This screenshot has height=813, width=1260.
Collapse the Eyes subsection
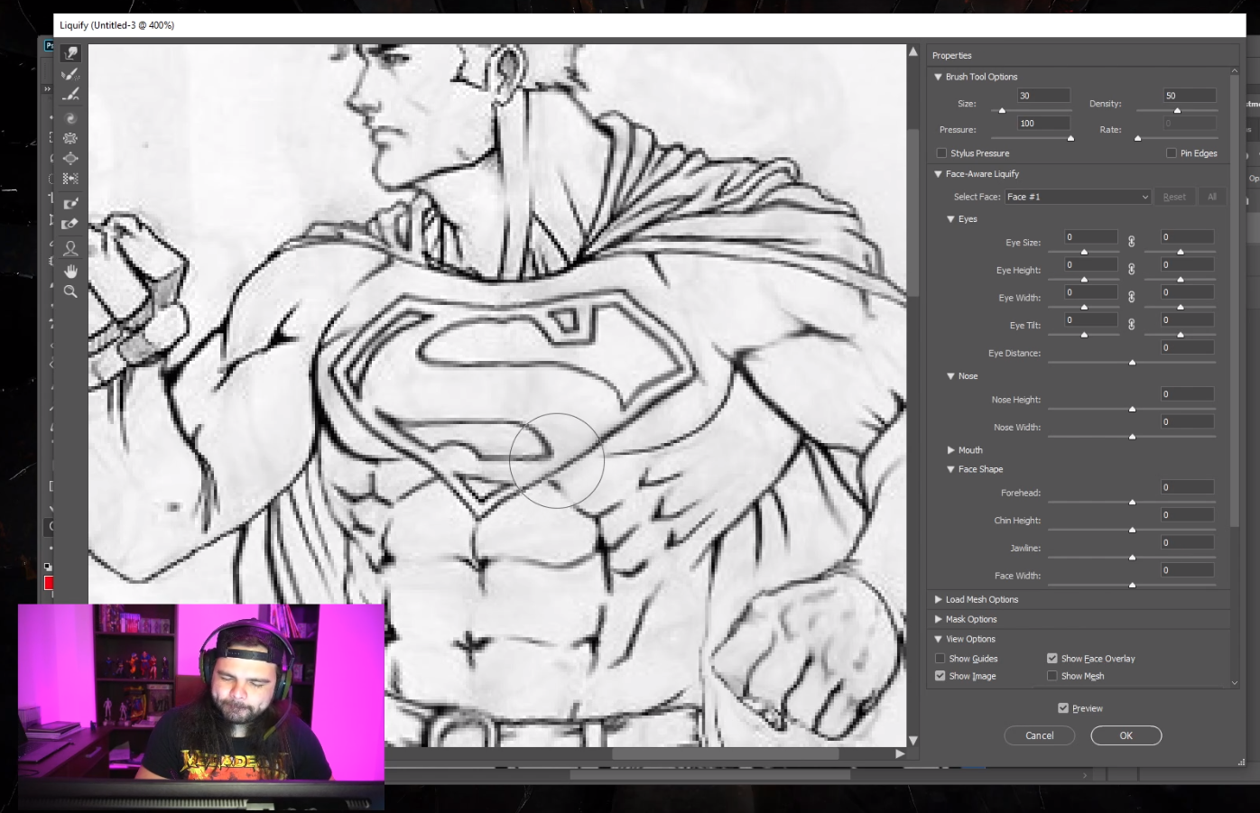tap(950, 219)
